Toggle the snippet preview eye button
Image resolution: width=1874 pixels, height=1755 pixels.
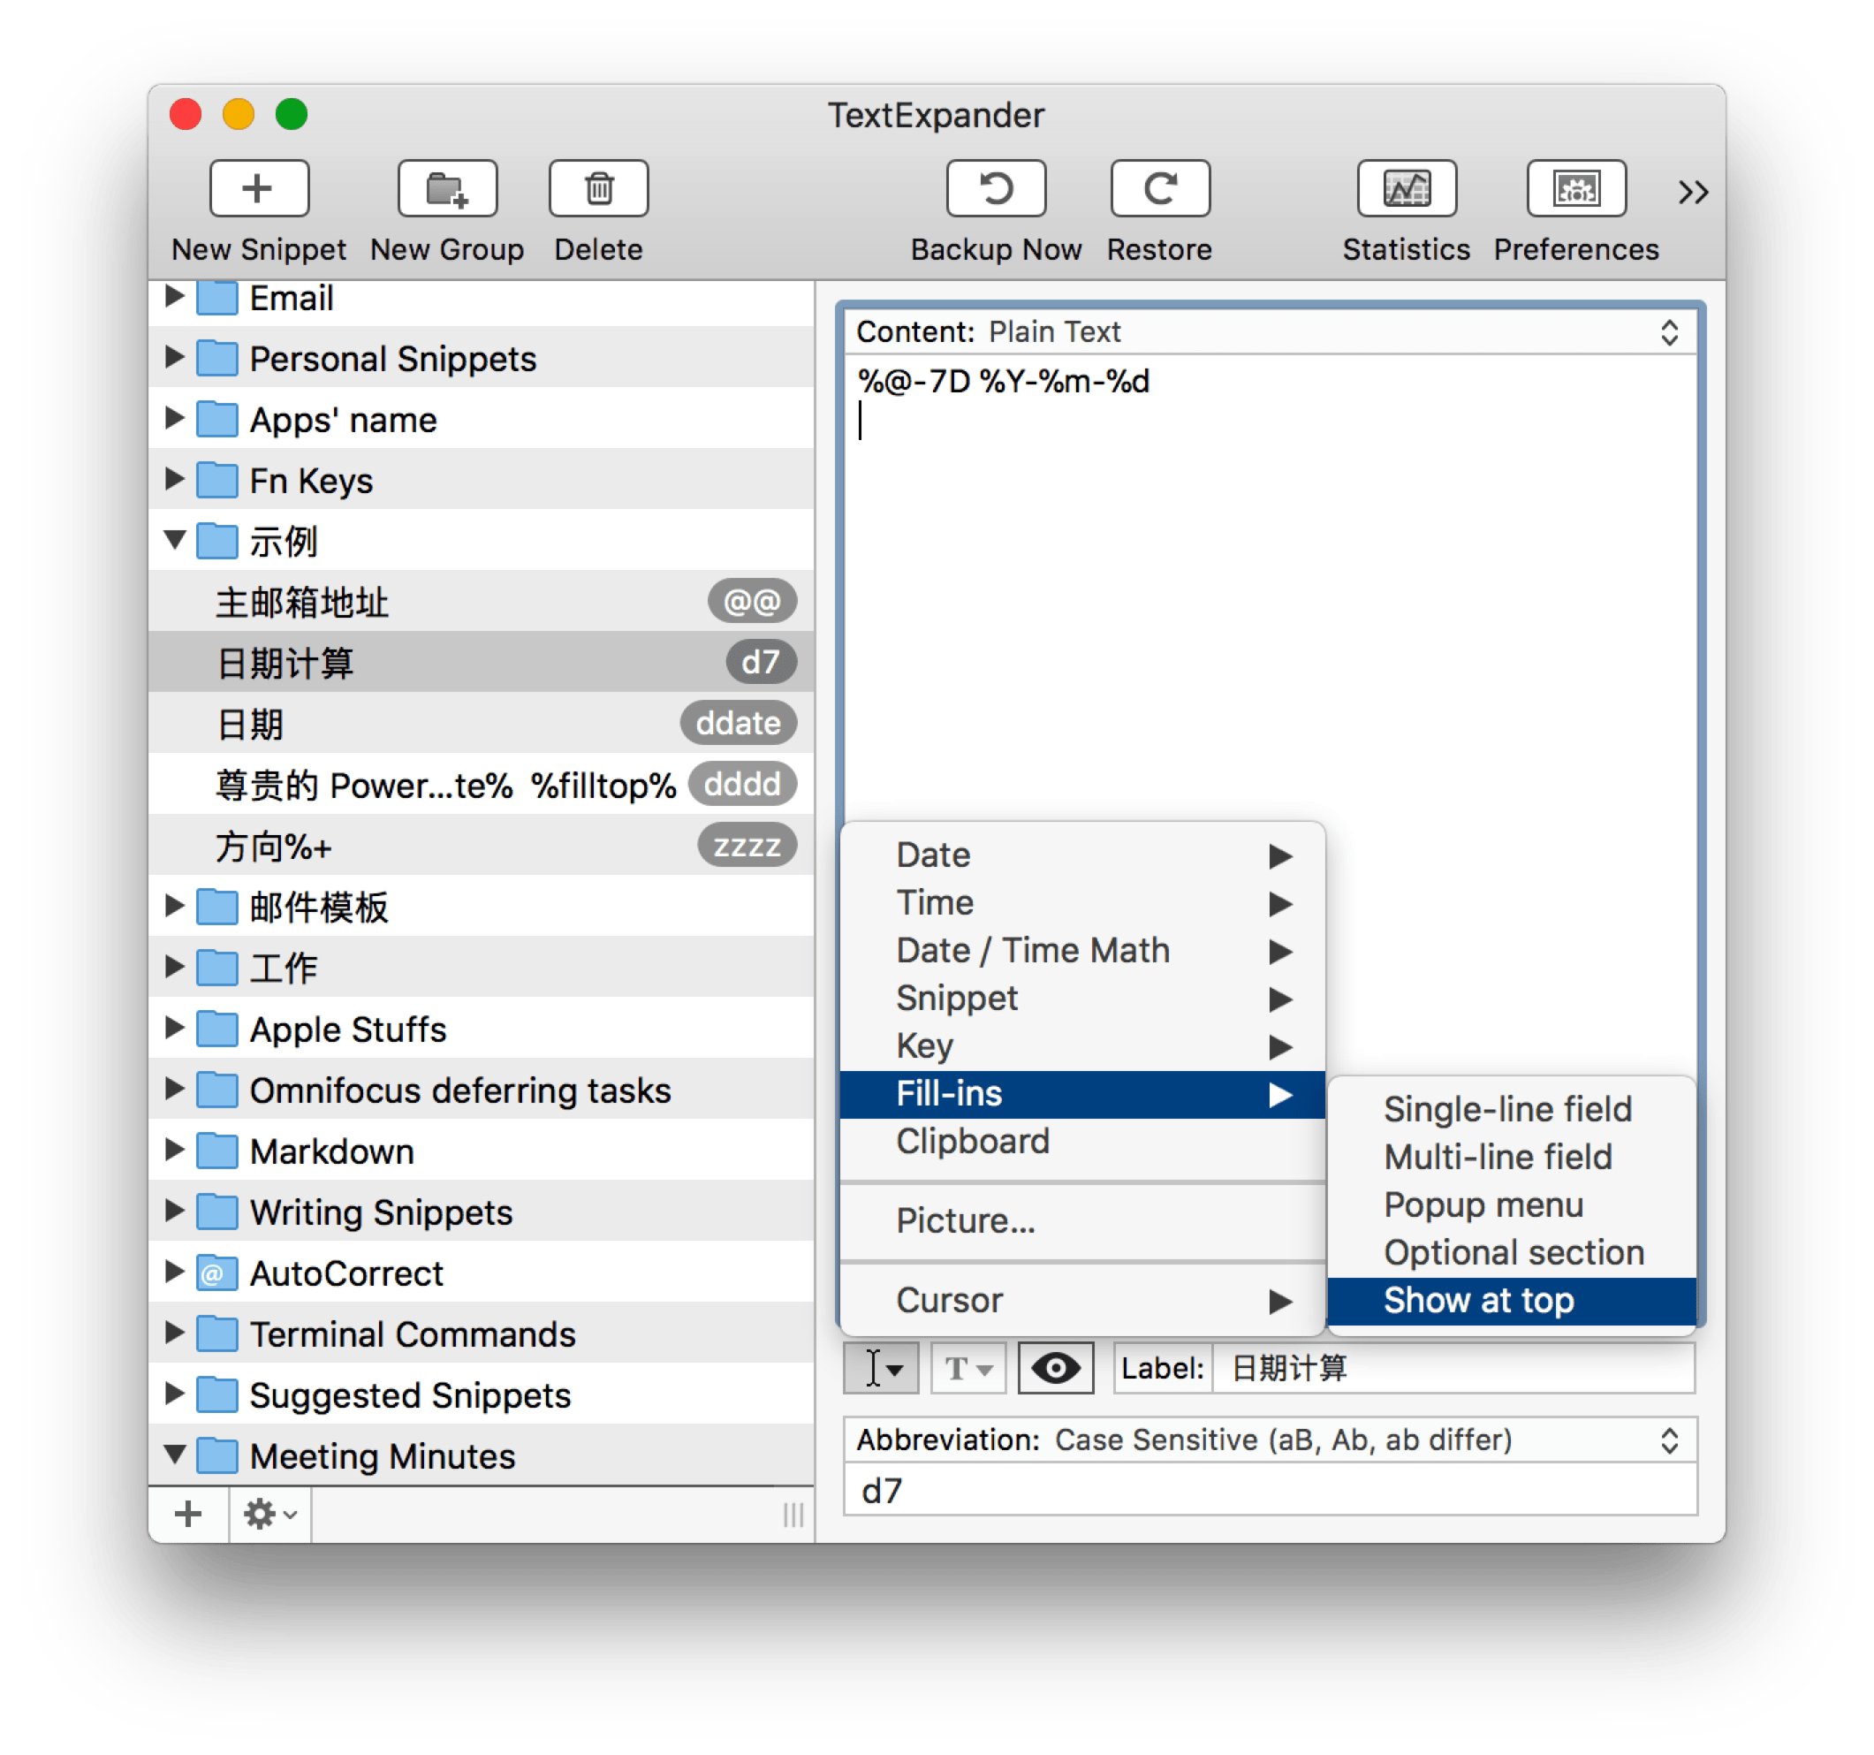(1055, 1367)
